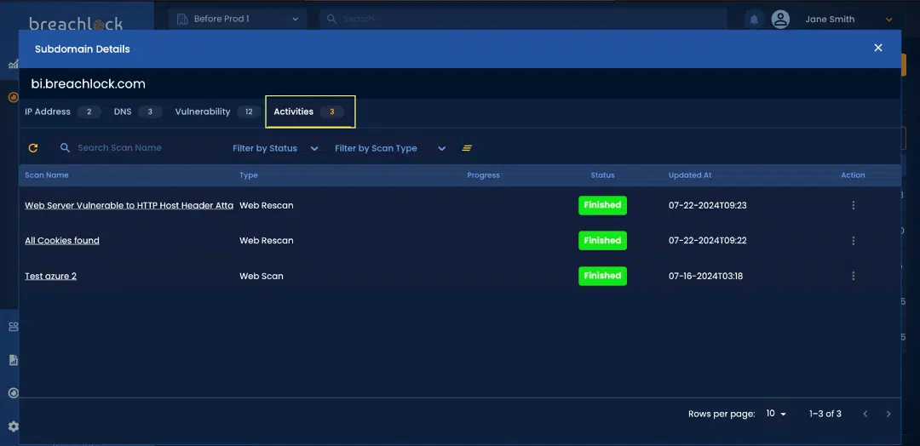
Task: Click Finished status for All Cookies found
Action: [602, 240]
